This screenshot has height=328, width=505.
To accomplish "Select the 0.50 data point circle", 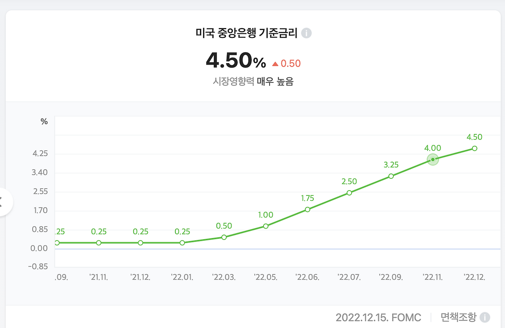I will [224, 237].
